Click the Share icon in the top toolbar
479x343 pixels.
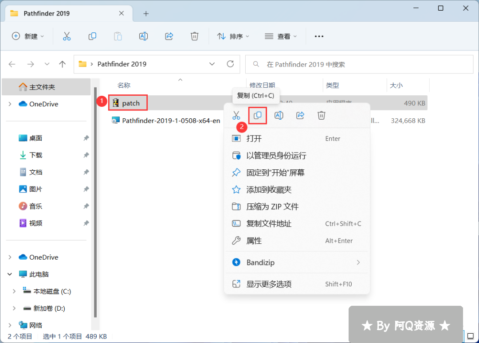coord(169,36)
